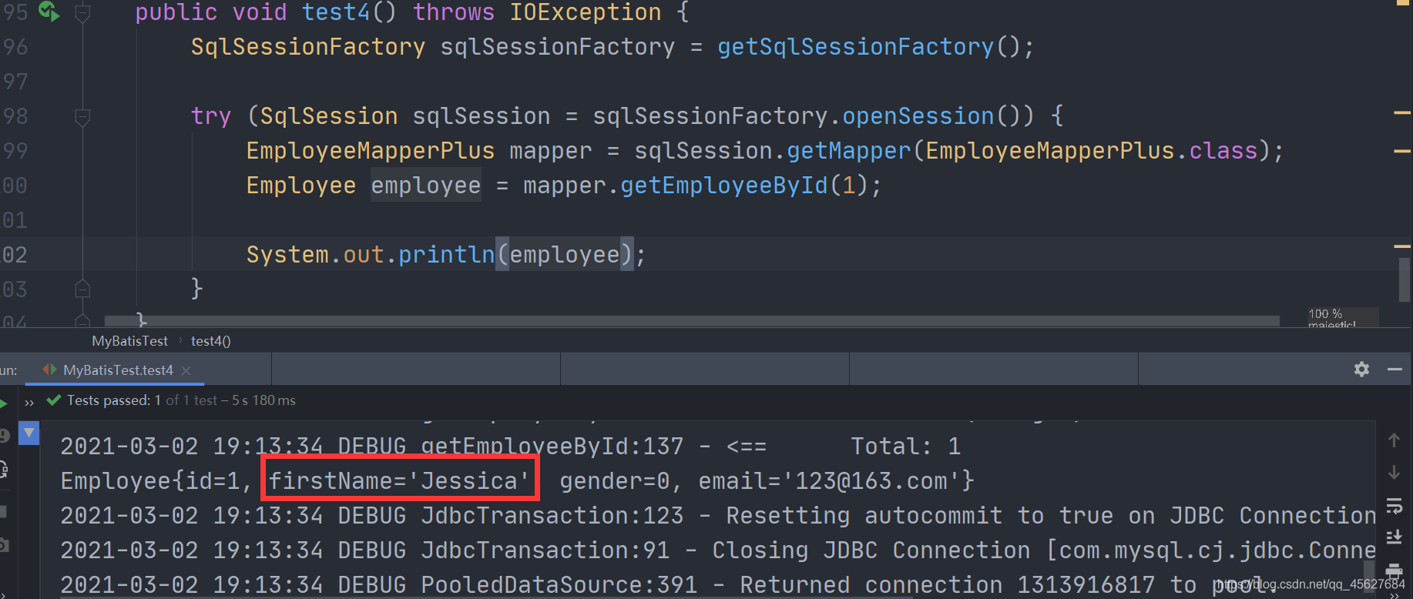Viewport: 1413px width, 599px height.
Task: Collapse the try block fold marker
Action: point(82,117)
